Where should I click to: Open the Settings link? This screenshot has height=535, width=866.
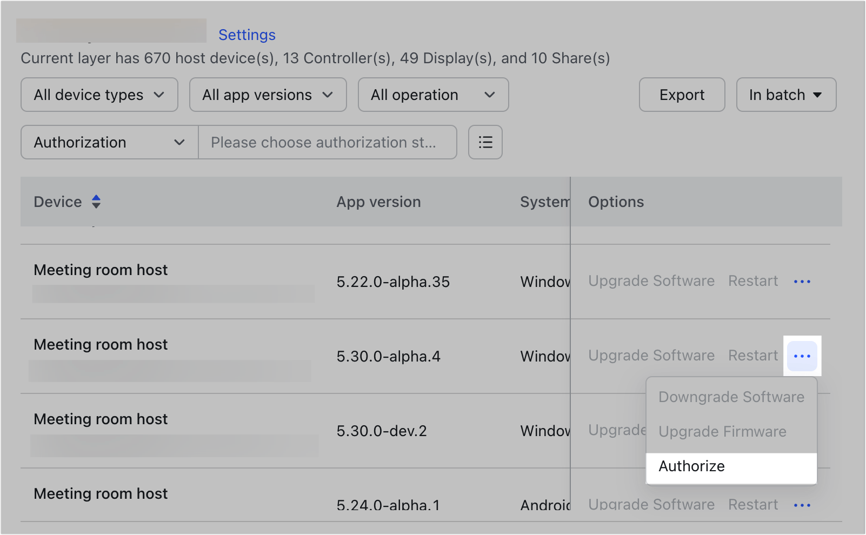pyautogui.click(x=247, y=35)
